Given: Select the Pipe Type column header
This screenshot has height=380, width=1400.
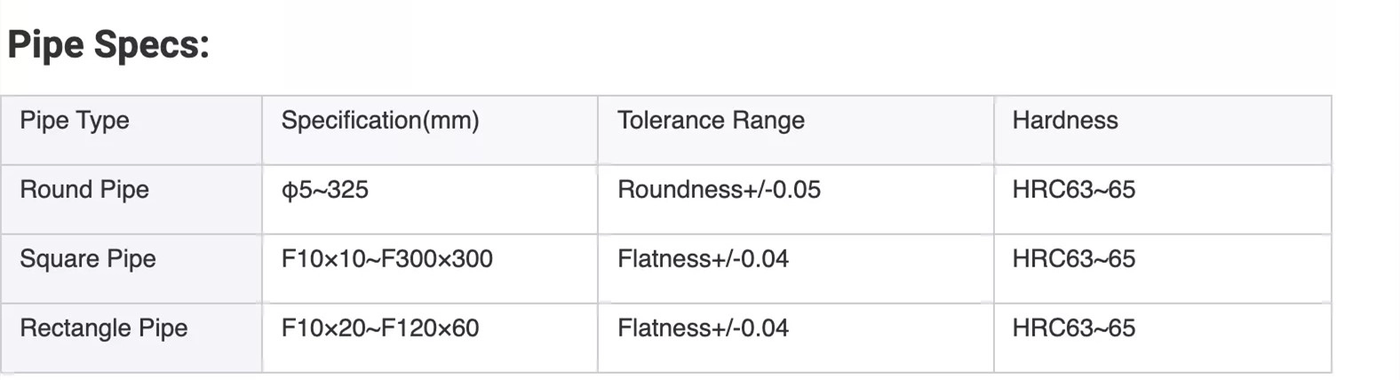Looking at the screenshot, I should 75,121.
